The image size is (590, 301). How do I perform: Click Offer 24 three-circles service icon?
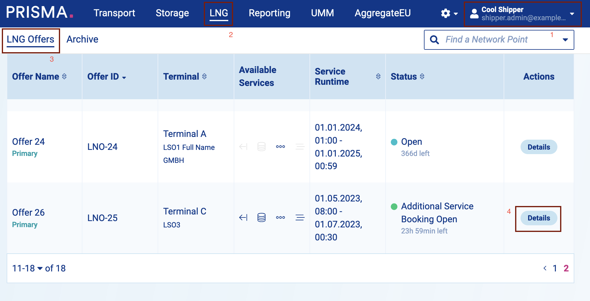(281, 147)
